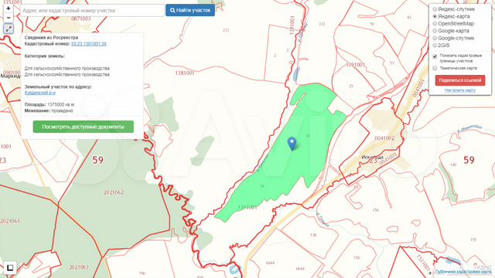Screen dimensions: 495x278
Task: Click Поделиться ссылкой red button
Action: 460,80
